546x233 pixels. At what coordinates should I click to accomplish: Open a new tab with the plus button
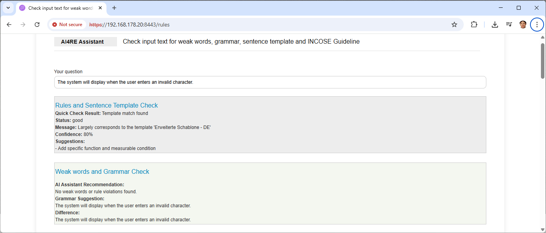point(114,8)
